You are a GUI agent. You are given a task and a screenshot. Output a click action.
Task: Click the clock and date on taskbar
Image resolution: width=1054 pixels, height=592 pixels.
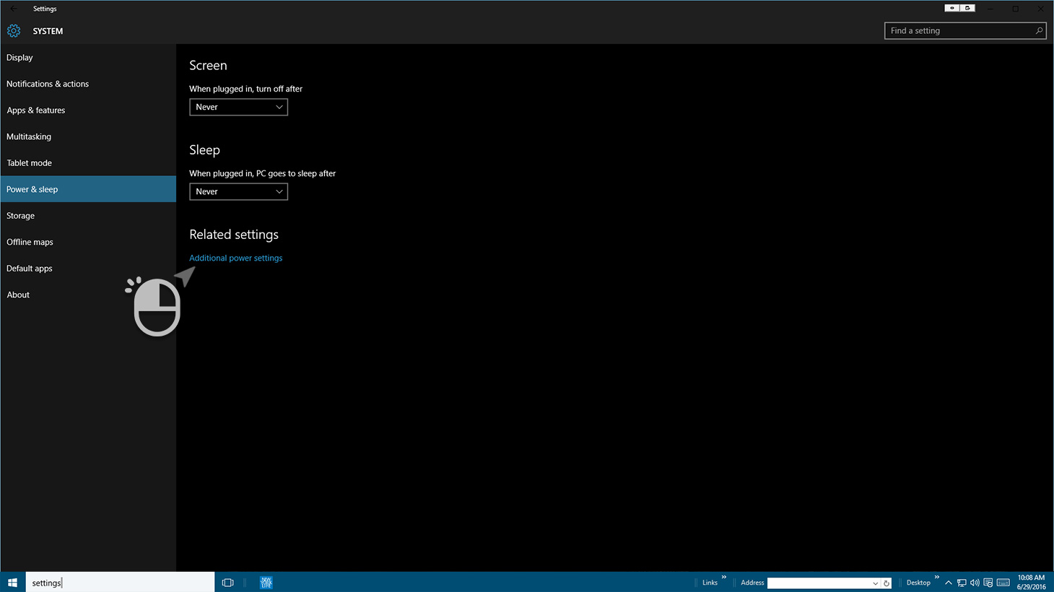pyautogui.click(x=1031, y=582)
